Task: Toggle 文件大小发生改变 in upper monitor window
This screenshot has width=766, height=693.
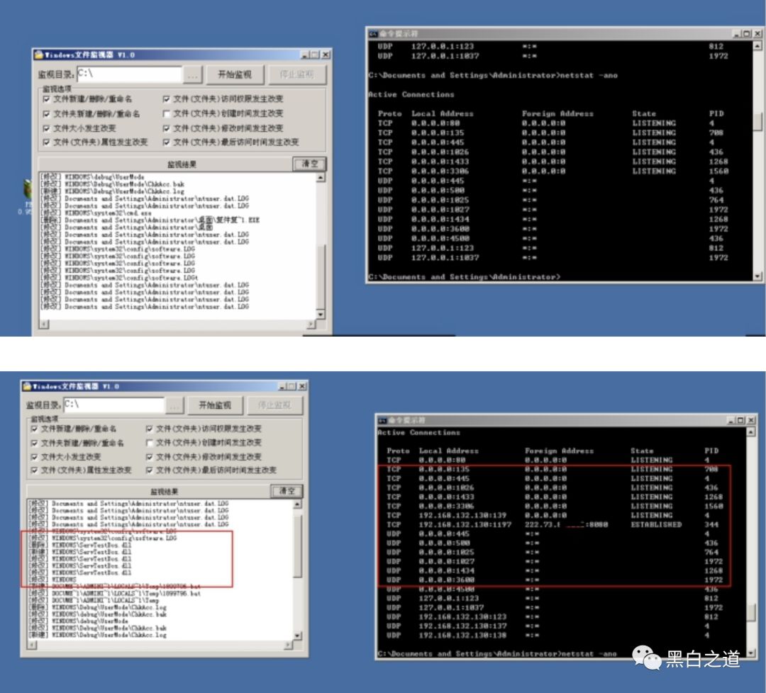Action: point(46,128)
